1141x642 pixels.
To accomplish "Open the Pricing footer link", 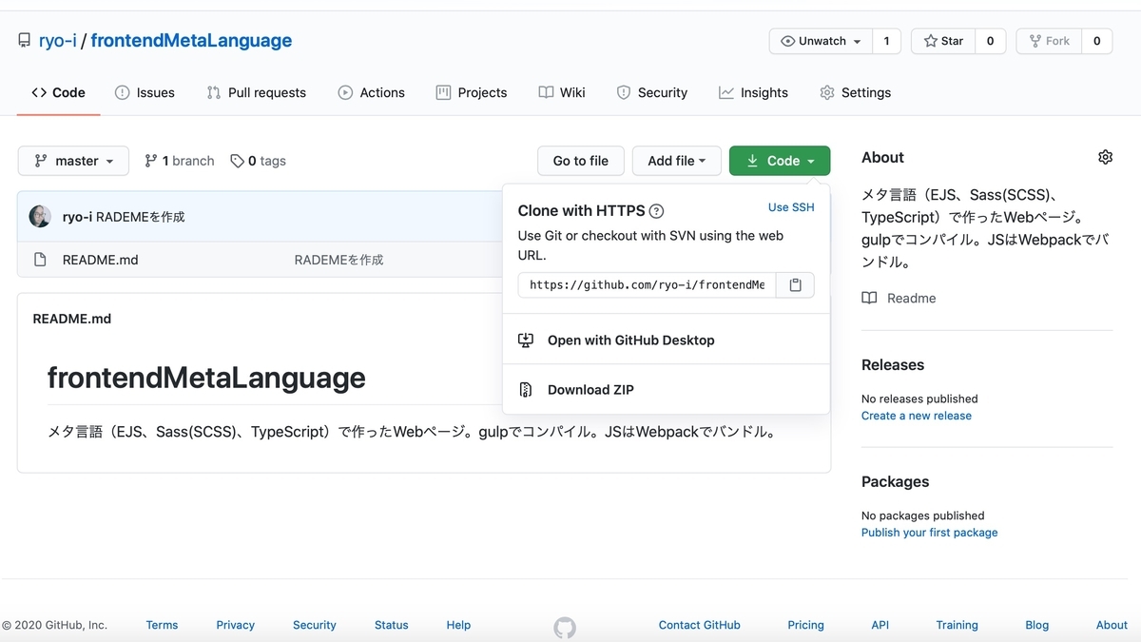I will pos(805,625).
